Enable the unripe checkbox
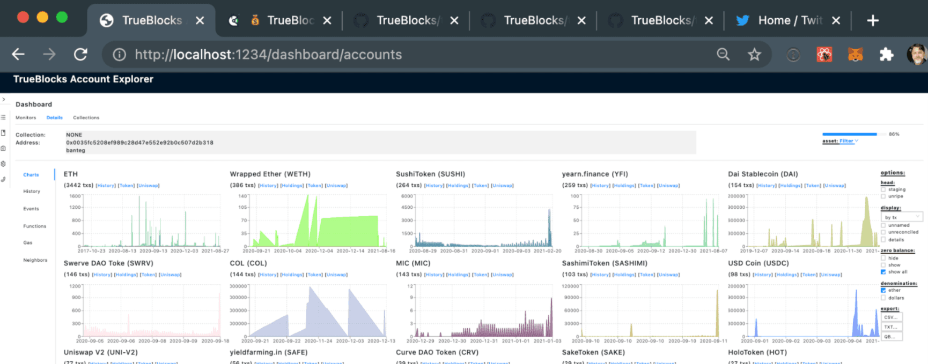 [883, 196]
